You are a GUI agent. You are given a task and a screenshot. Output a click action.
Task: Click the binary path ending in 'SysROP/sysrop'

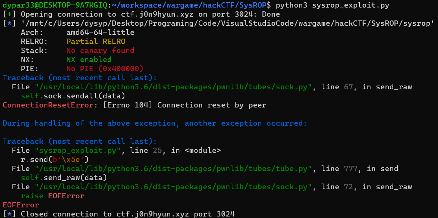tap(228, 23)
